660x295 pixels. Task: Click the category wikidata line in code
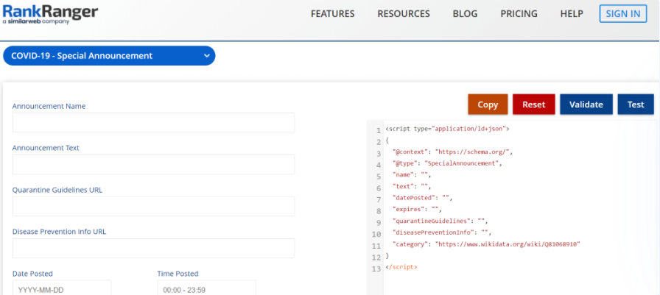tap(486, 244)
